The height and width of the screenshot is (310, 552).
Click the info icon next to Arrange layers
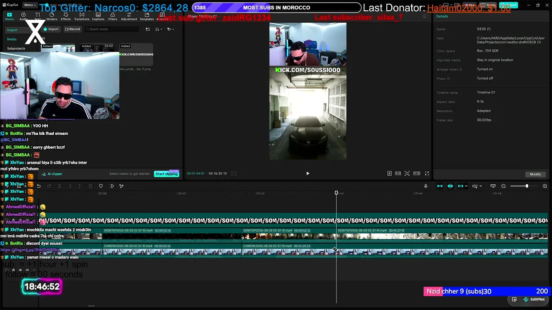(461, 69)
